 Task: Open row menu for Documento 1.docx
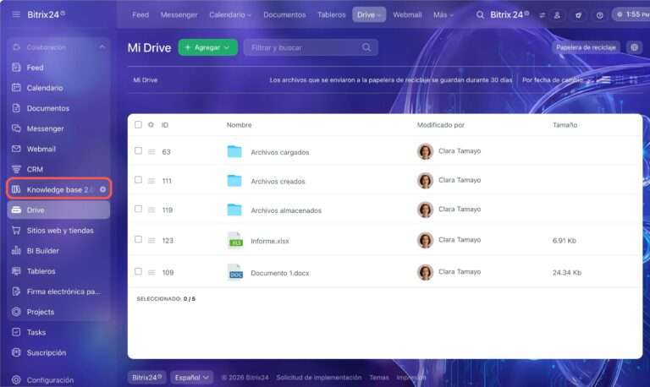(x=151, y=272)
